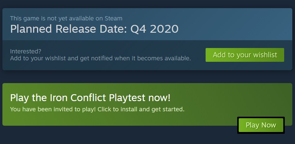Select the "not yet available on Steam" notice
Image resolution: width=295 pixels, height=144 pixels.
pos(66,19)
